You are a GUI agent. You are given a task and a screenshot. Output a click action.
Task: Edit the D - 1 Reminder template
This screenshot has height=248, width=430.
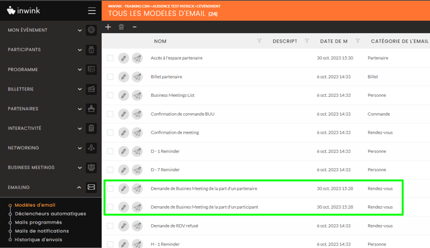124,151
